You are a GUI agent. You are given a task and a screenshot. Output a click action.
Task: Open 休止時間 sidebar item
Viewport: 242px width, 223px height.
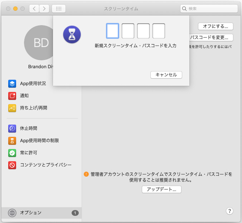(42, 129)
